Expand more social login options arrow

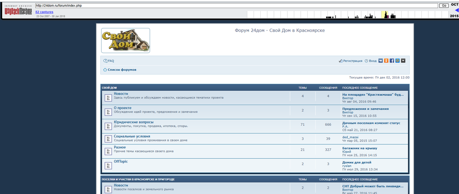[x=403, y=61]
